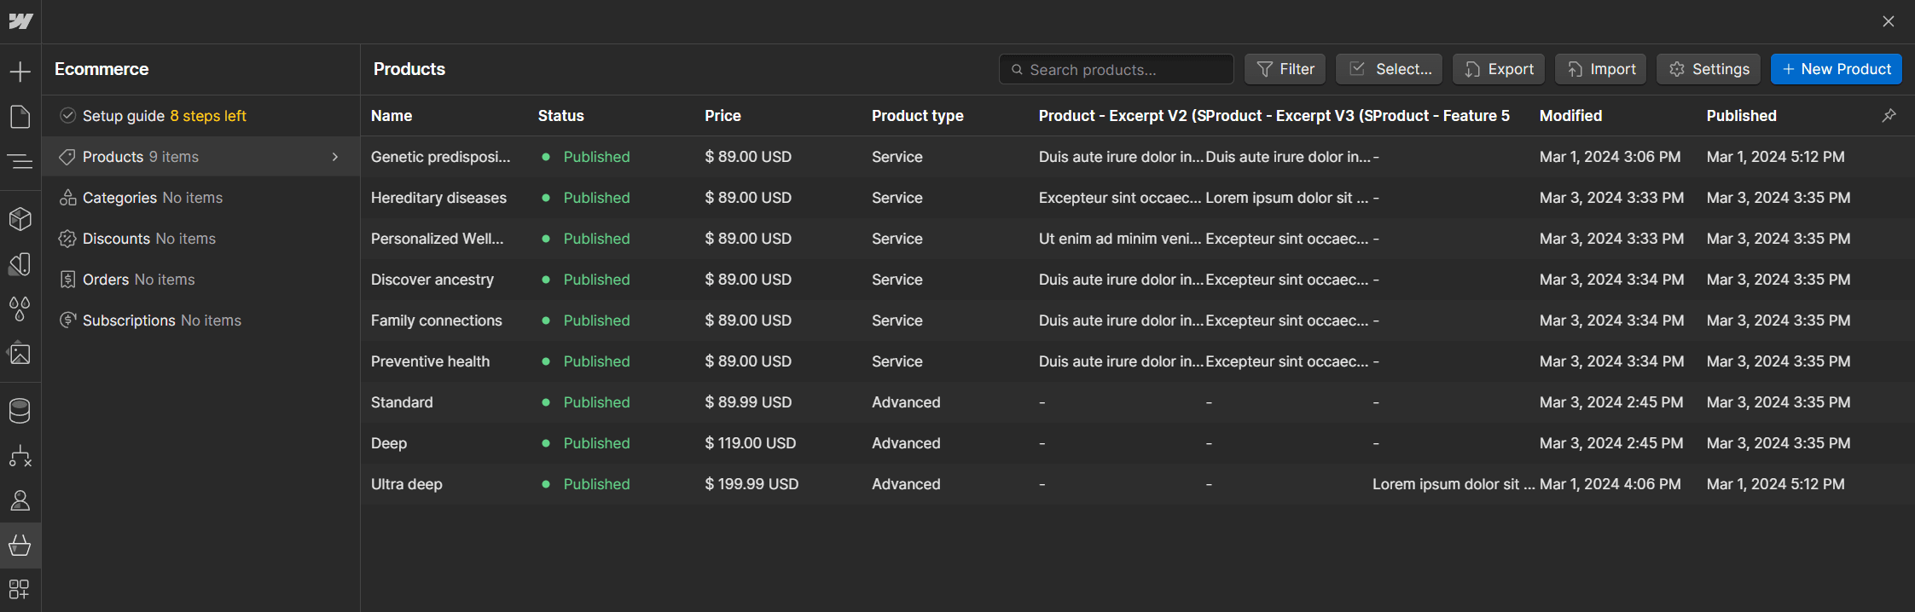Viewport: 1915px width, 612px height.
Task: Open Categories section
Action: point(201,198)
